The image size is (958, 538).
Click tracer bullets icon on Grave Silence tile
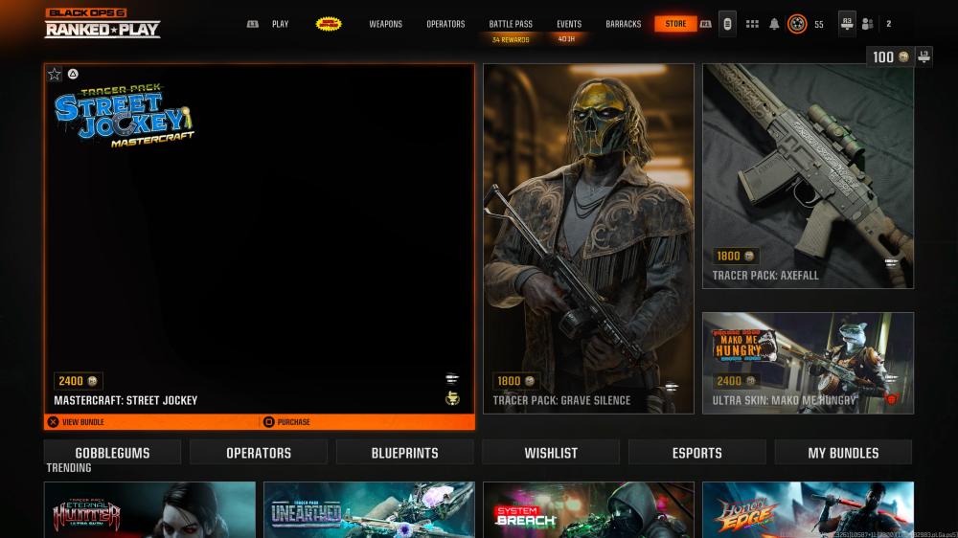(672, 387)
